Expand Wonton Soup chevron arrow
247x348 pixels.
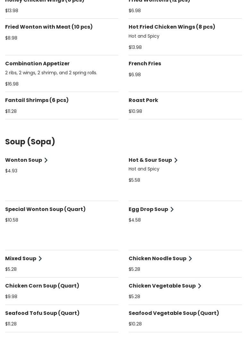click(46, 160)
